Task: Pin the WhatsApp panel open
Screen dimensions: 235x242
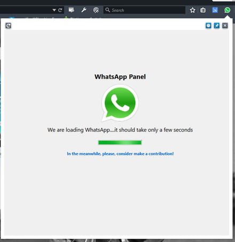Action: coord(217,26)
